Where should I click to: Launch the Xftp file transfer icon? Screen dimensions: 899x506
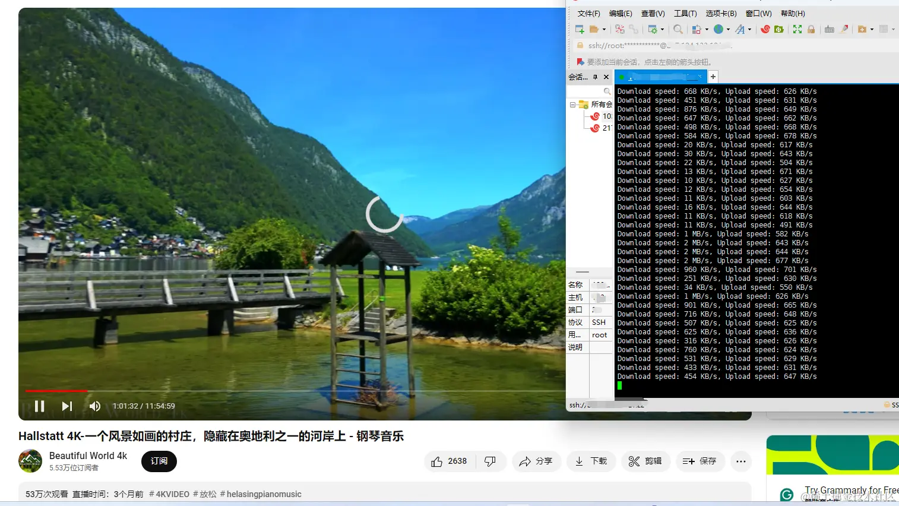[x=780, y=29]
